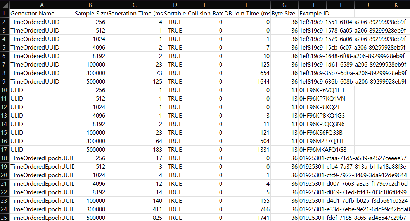Select DB join time cell '766'

click(247, 209)
